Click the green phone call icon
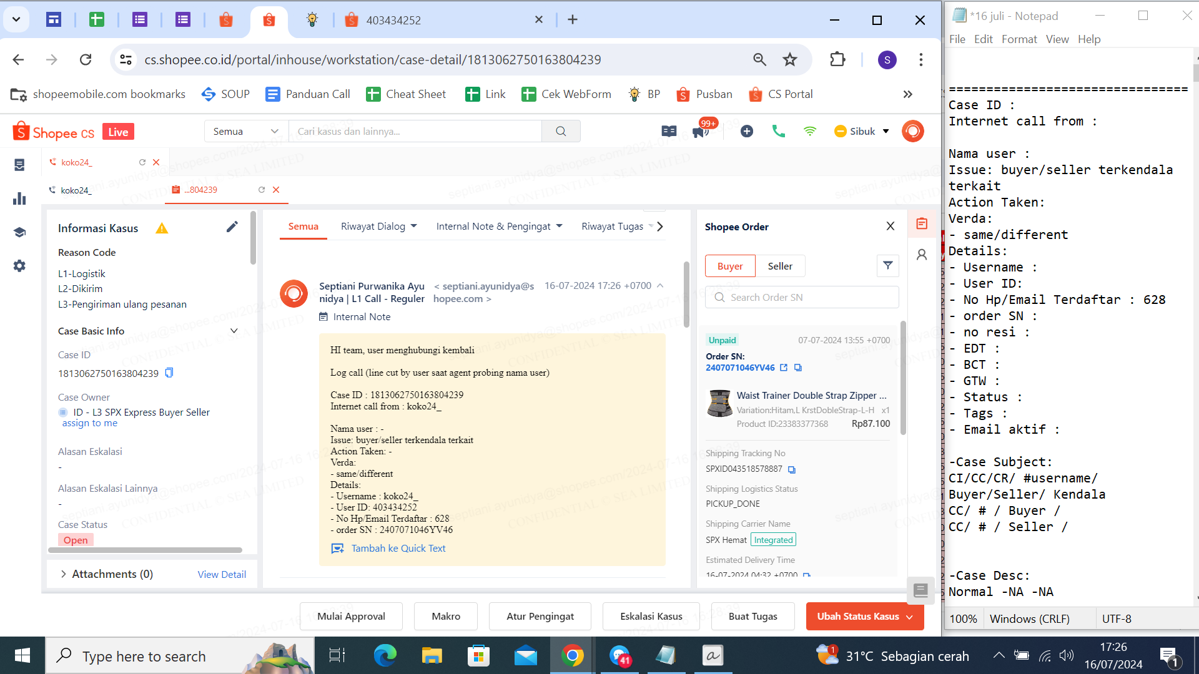This screenshot has width=1199, height=674. pyautogui.click(x=778, y=131)
